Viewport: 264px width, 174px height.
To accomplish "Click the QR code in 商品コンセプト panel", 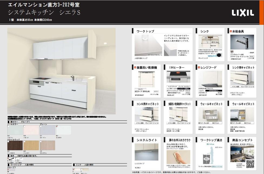I will pos(250,164).
